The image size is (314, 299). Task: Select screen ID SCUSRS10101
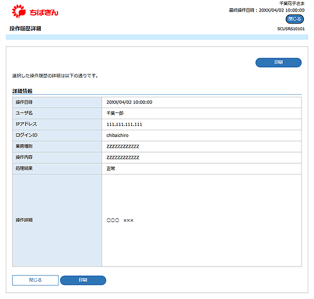click(x=291, y=29)
